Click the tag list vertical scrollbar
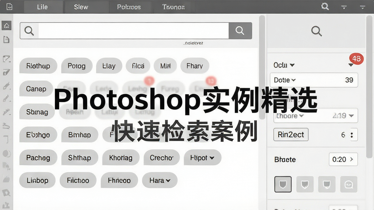 coord(262,67)
